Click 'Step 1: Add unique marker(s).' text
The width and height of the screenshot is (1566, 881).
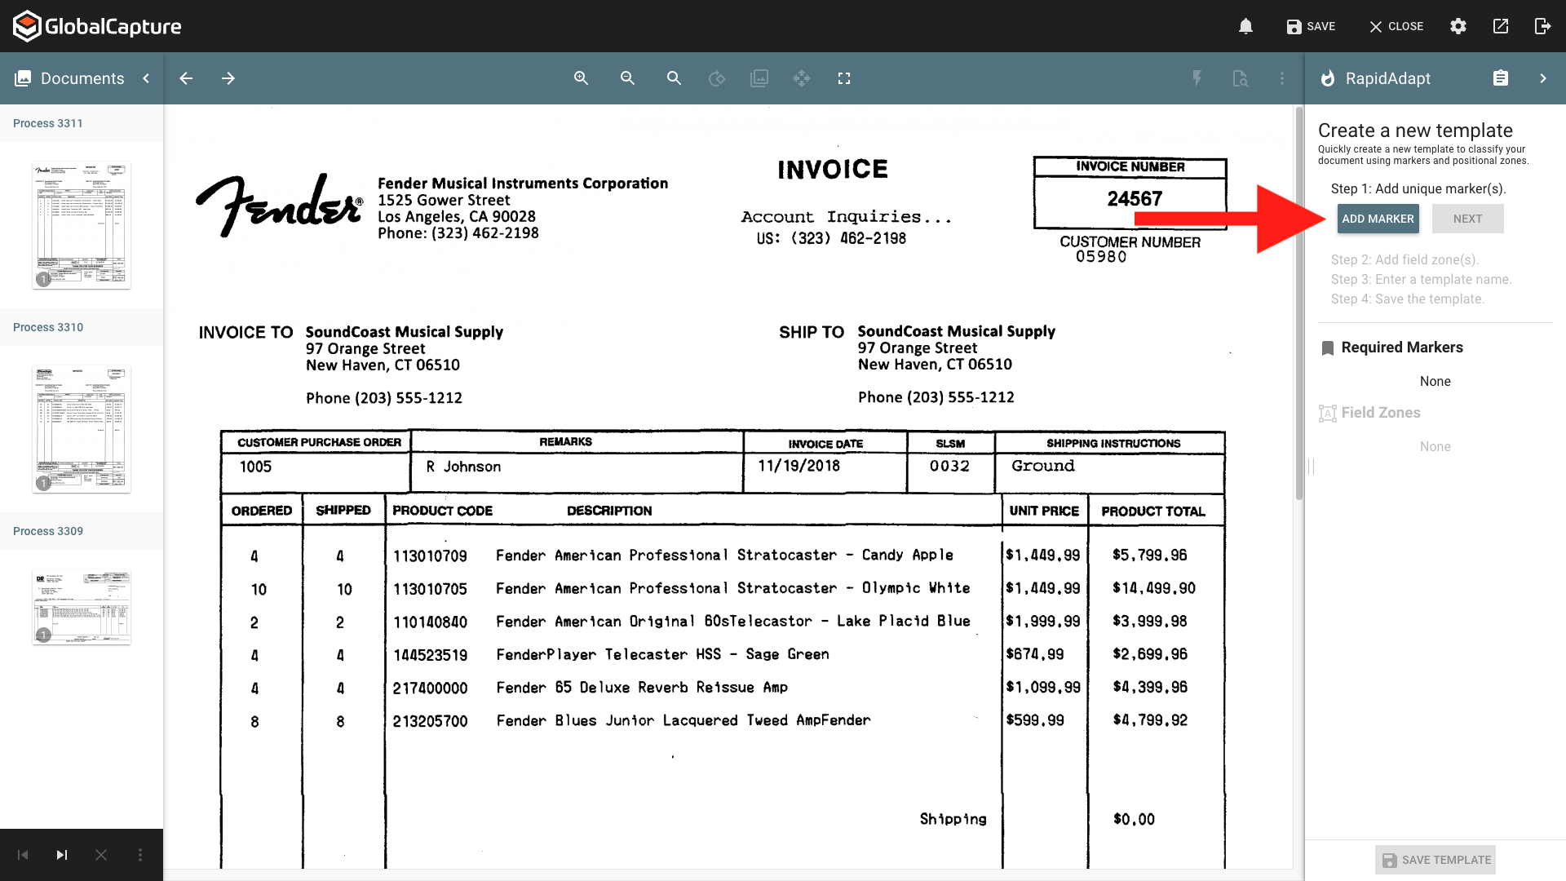pyautogui.click(x=1418, y=189)
